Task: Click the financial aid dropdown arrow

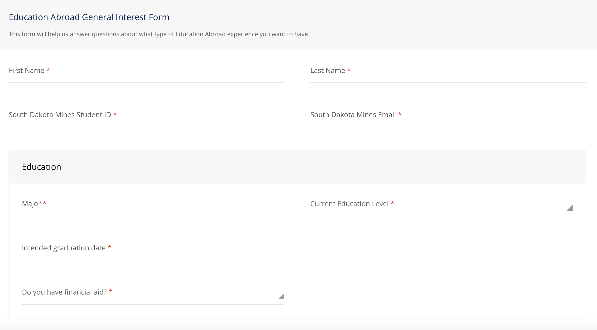Action: 281,296
